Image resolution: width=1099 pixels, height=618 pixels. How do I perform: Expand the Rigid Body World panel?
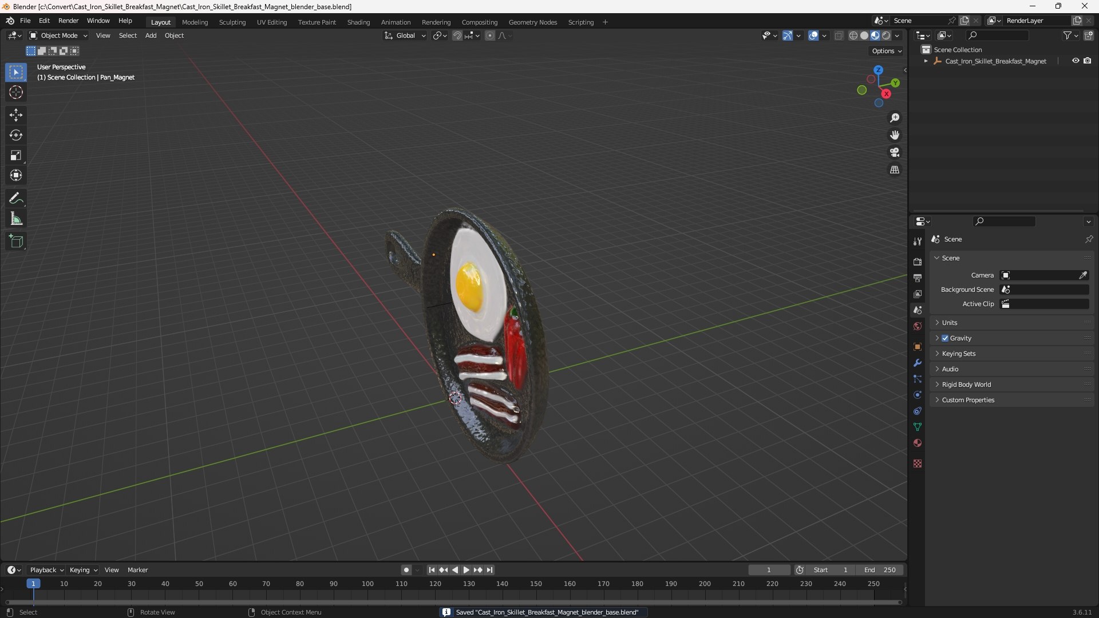(1011, 385)
